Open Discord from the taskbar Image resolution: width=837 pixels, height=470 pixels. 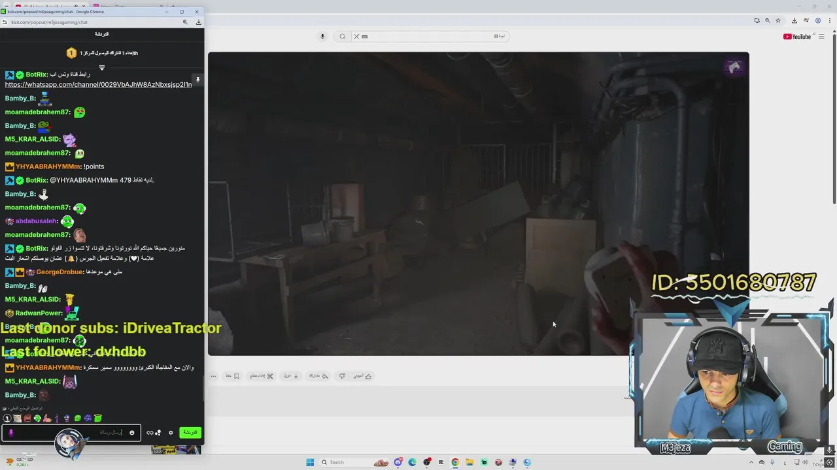click(x=398, y=462)
